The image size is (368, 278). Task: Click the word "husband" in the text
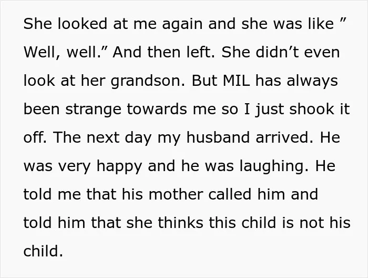pos(218,137)
